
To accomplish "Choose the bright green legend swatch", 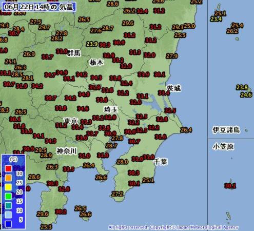I will click(x=8, y=196).
